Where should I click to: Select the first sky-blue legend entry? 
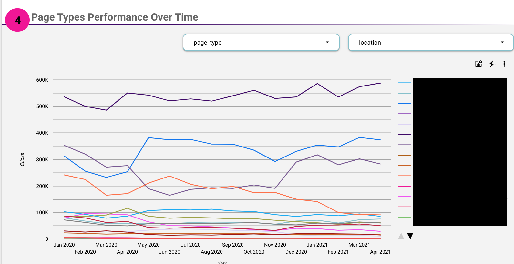[x=404, y=83]
